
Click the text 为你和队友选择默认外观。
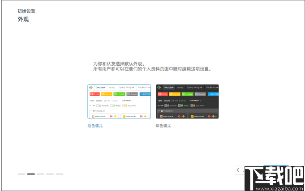pos(119,64)
